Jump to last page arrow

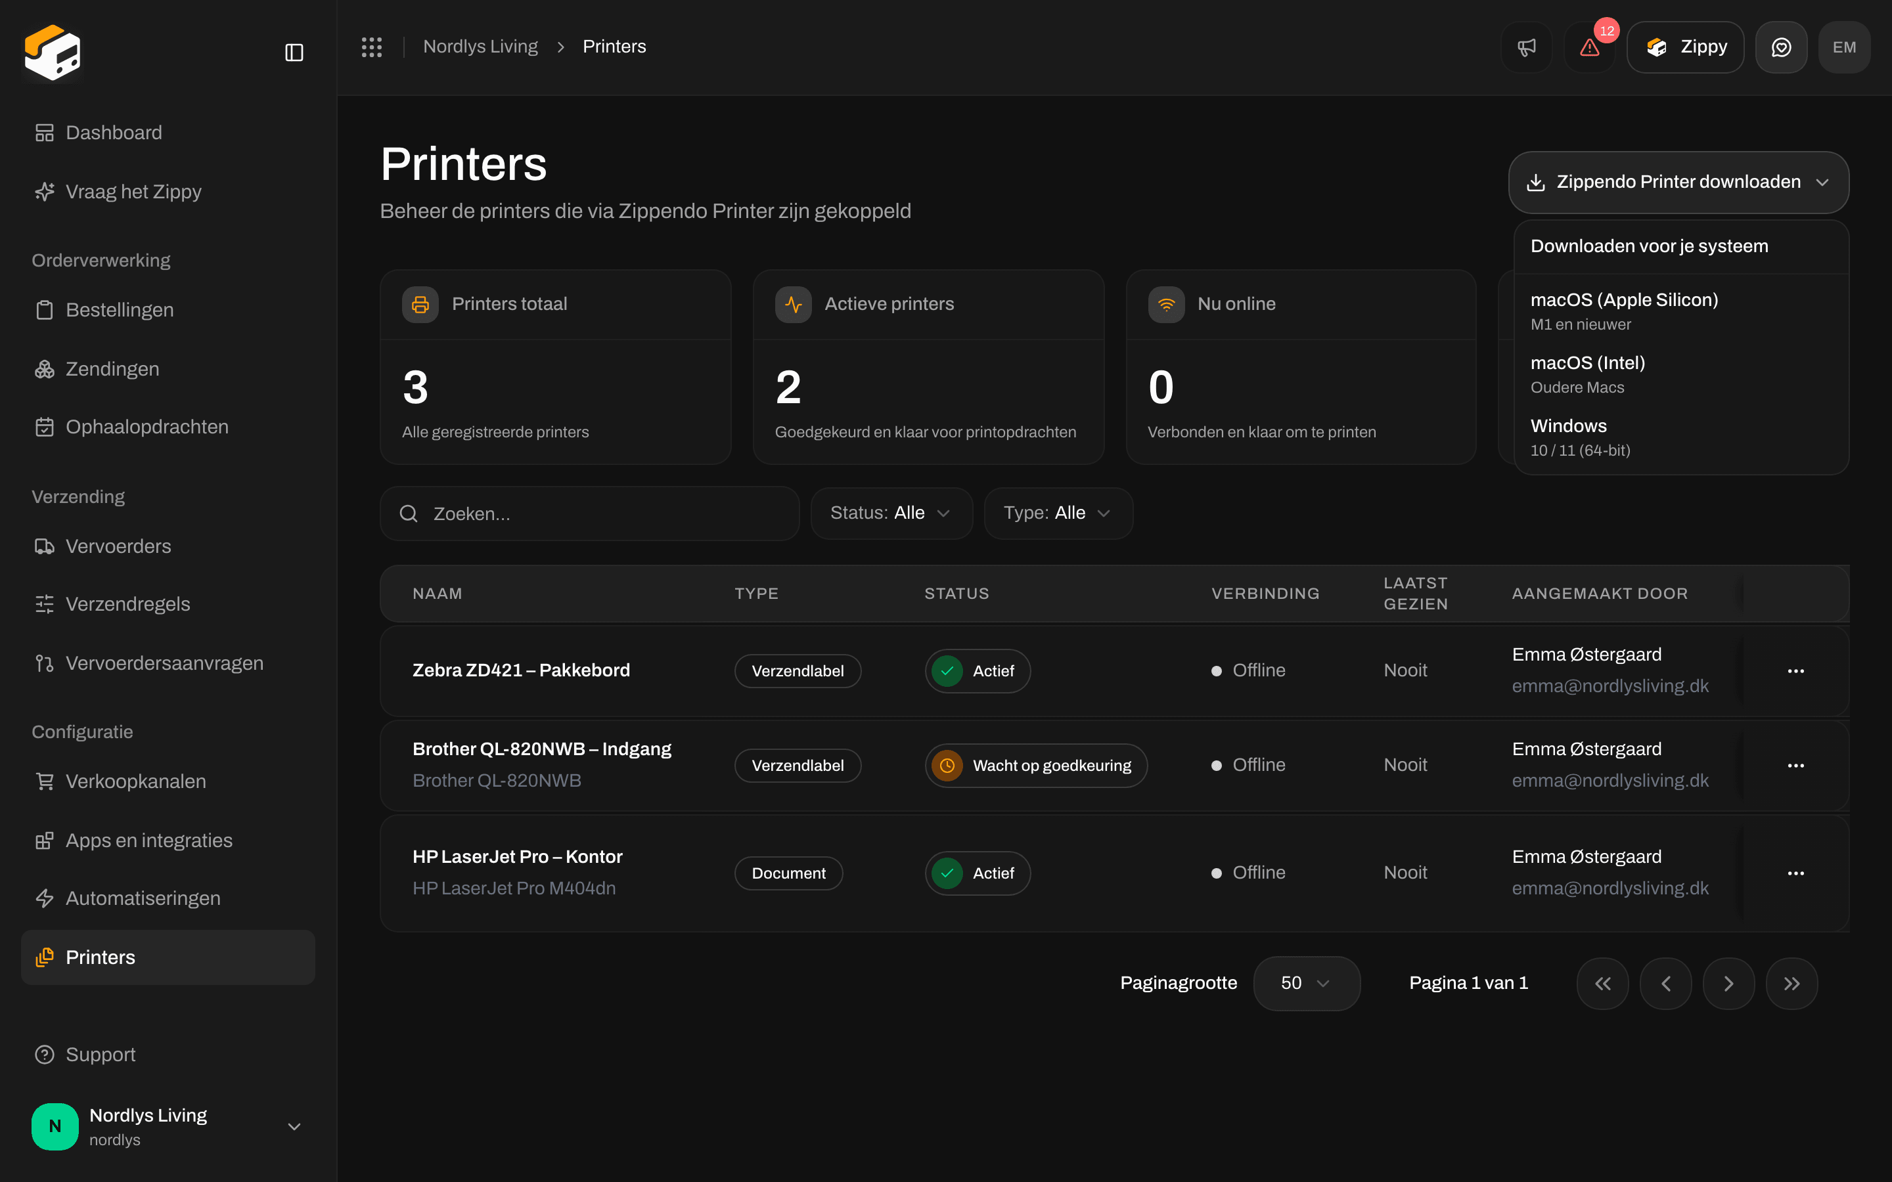pos(1792,984)
